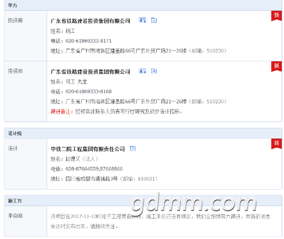The height and width of the screenshot is (239, 284).
Task: Open 广东省铁路建设投资集团有限公司 link above 胡工
Action: (90, 20)
